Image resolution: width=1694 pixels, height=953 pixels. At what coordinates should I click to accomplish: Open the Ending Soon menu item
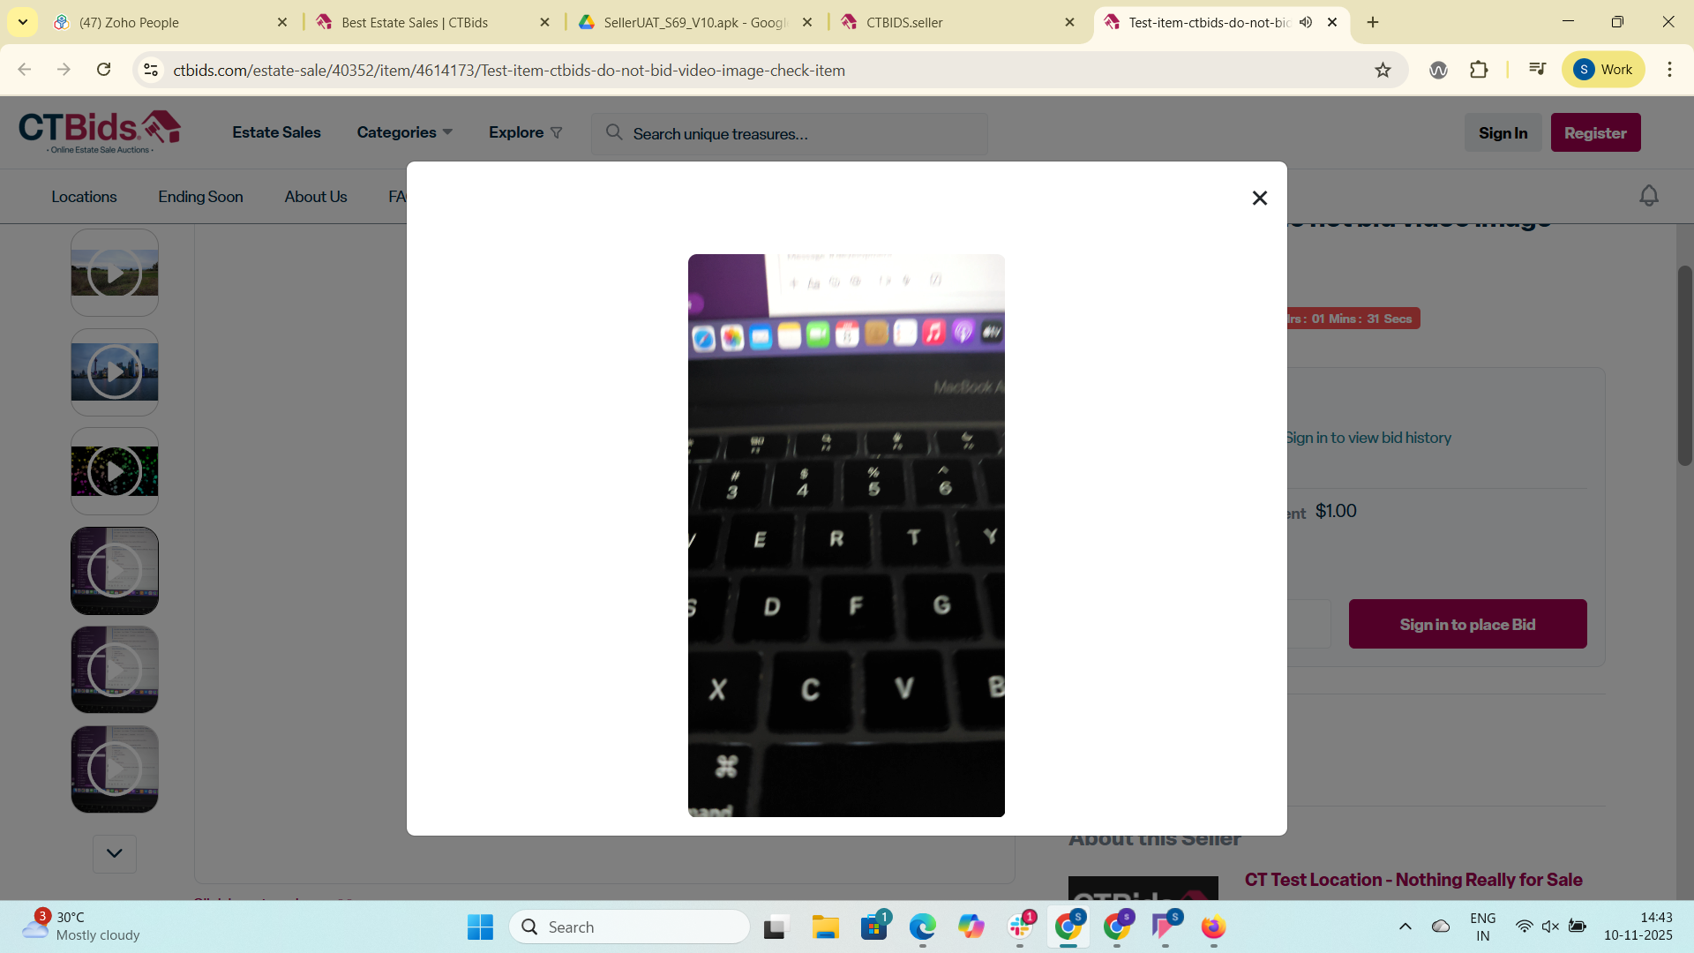200,197
